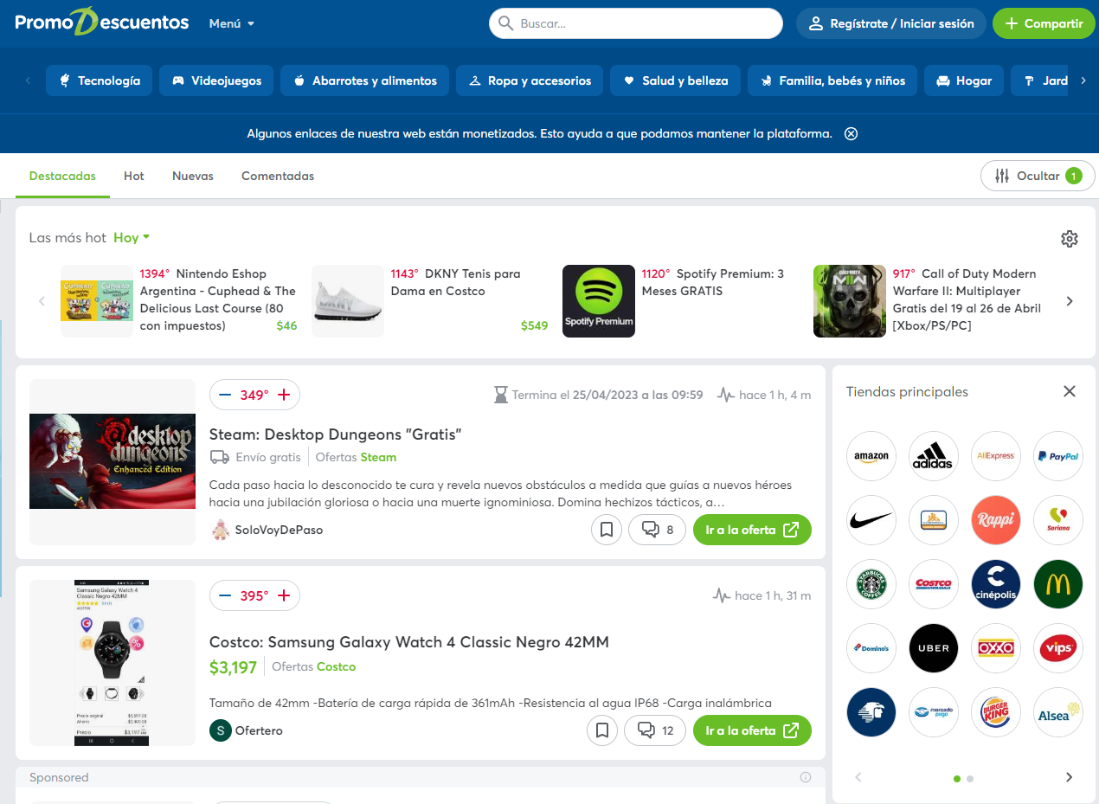The image size is (1099, 804).
Task: Switch to the Comentadas tab
Action: click(x=277, y=176)
